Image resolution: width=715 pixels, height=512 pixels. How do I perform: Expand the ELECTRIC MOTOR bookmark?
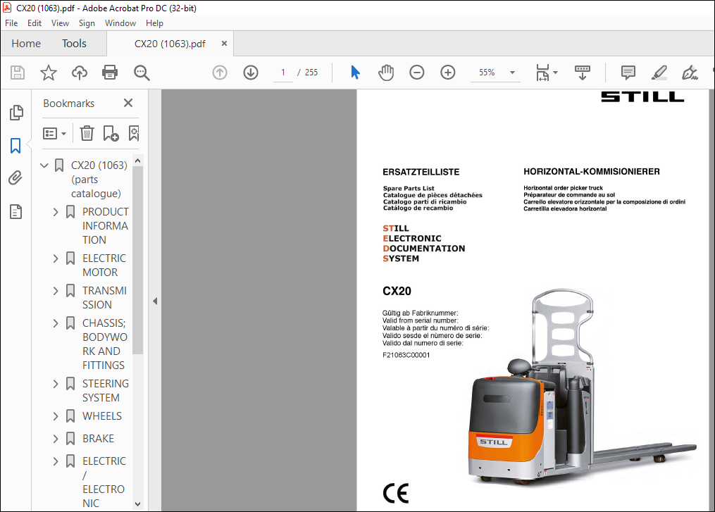click(x=56, y=258)
